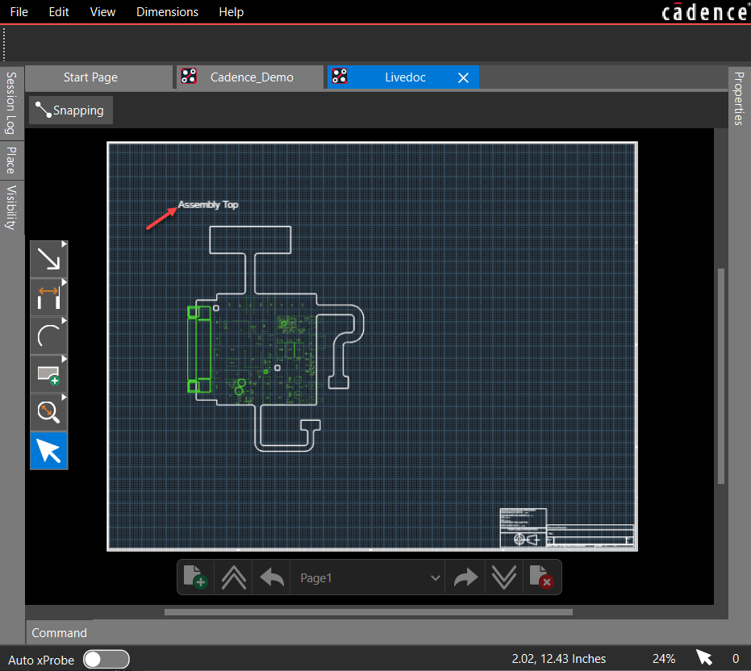Select the linear dimension tool
Screen dimensions: 751x671
tap(48, 298)
